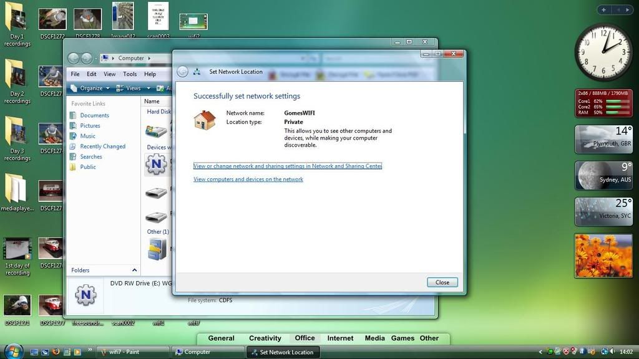Select the '1st day of recording' video file
The width and height of the screenshot is (639, 359).
point(17,256)
